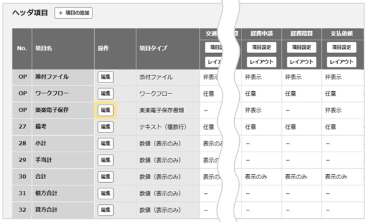Click 任意 in ワークフロー row under 経費申請

(x=250, y=94)
